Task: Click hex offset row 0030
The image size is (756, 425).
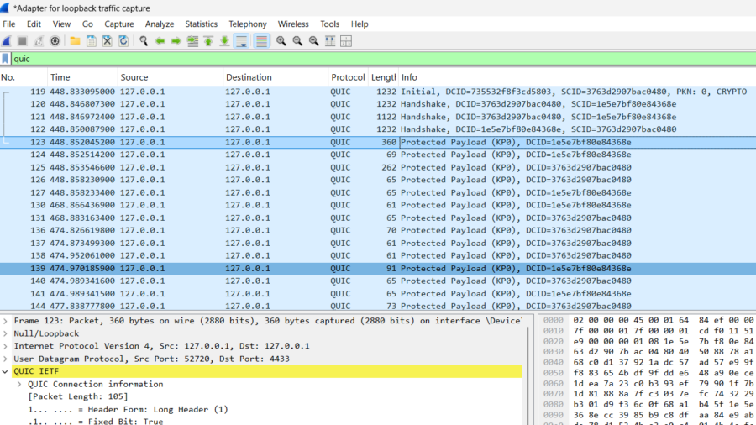Action: tap(553, 352)
